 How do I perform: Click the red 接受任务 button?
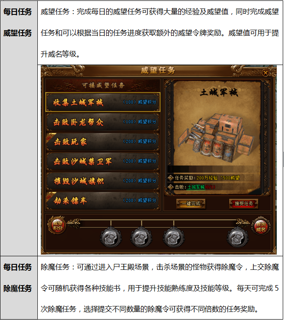pos(244,204)
